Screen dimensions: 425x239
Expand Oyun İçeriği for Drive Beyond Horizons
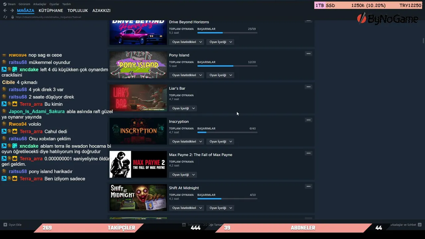[221, 42]
